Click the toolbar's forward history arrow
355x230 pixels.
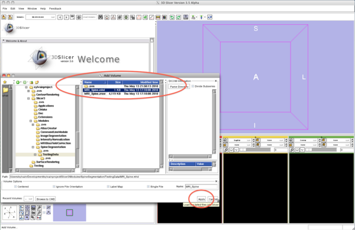(66, 17)
